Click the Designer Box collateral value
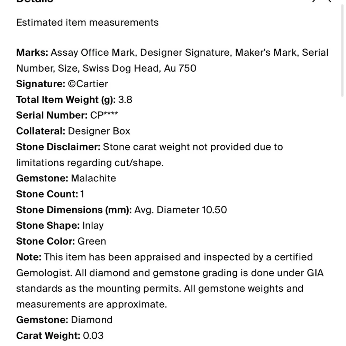 point(99,131)
